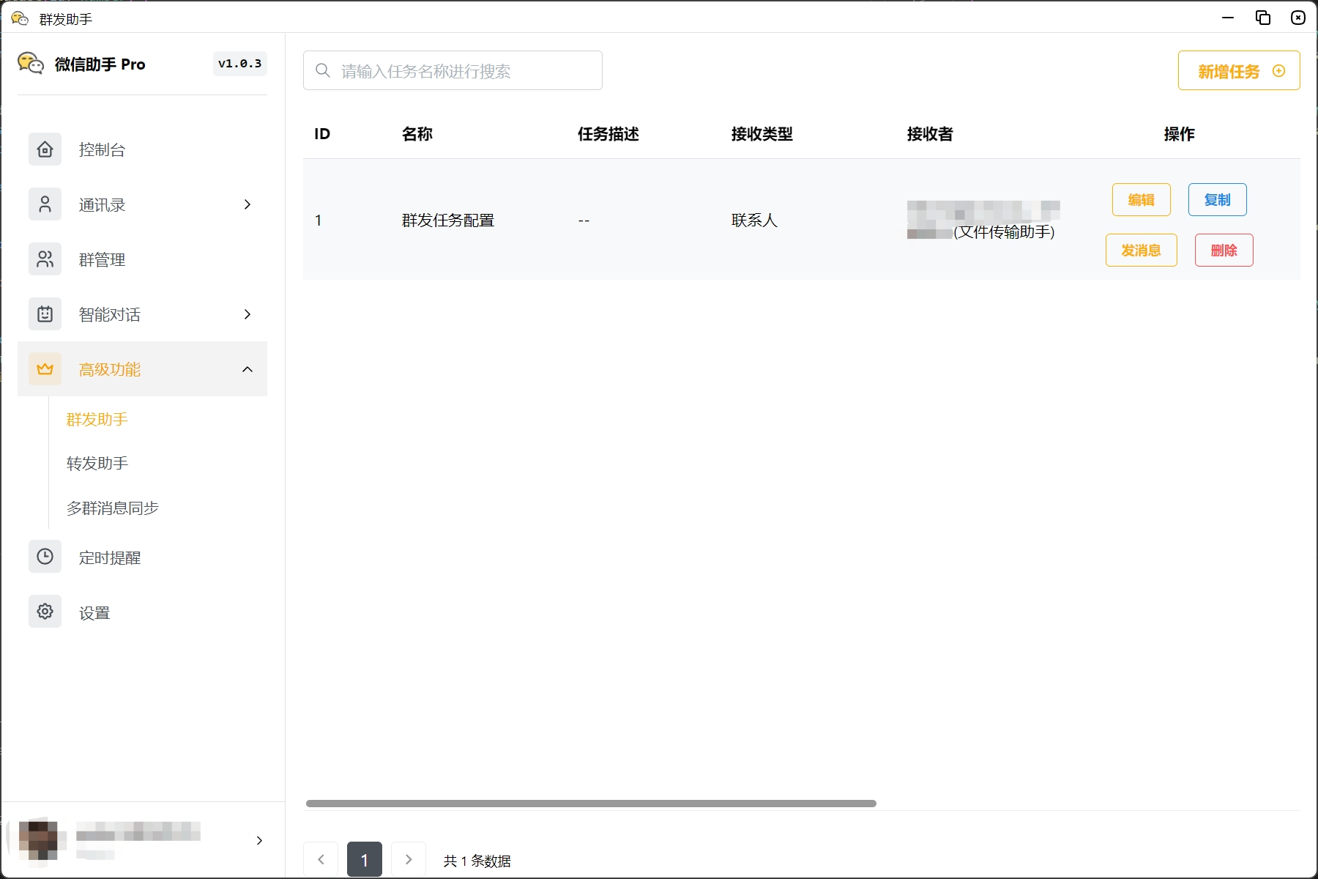
Task: Click the 智能对话 chat icon
Action: click(x=45, y=314)
